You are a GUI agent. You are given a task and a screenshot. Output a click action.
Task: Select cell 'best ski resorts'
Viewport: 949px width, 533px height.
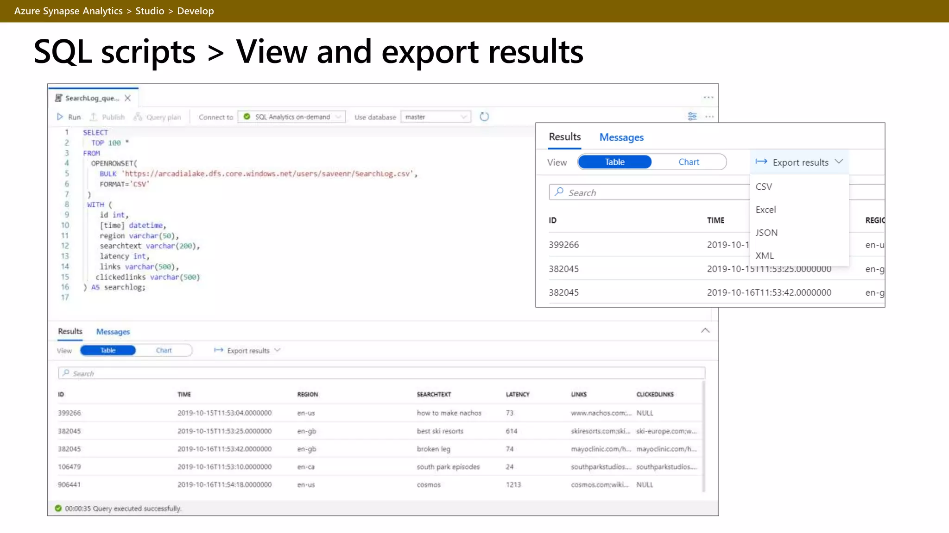440,431
